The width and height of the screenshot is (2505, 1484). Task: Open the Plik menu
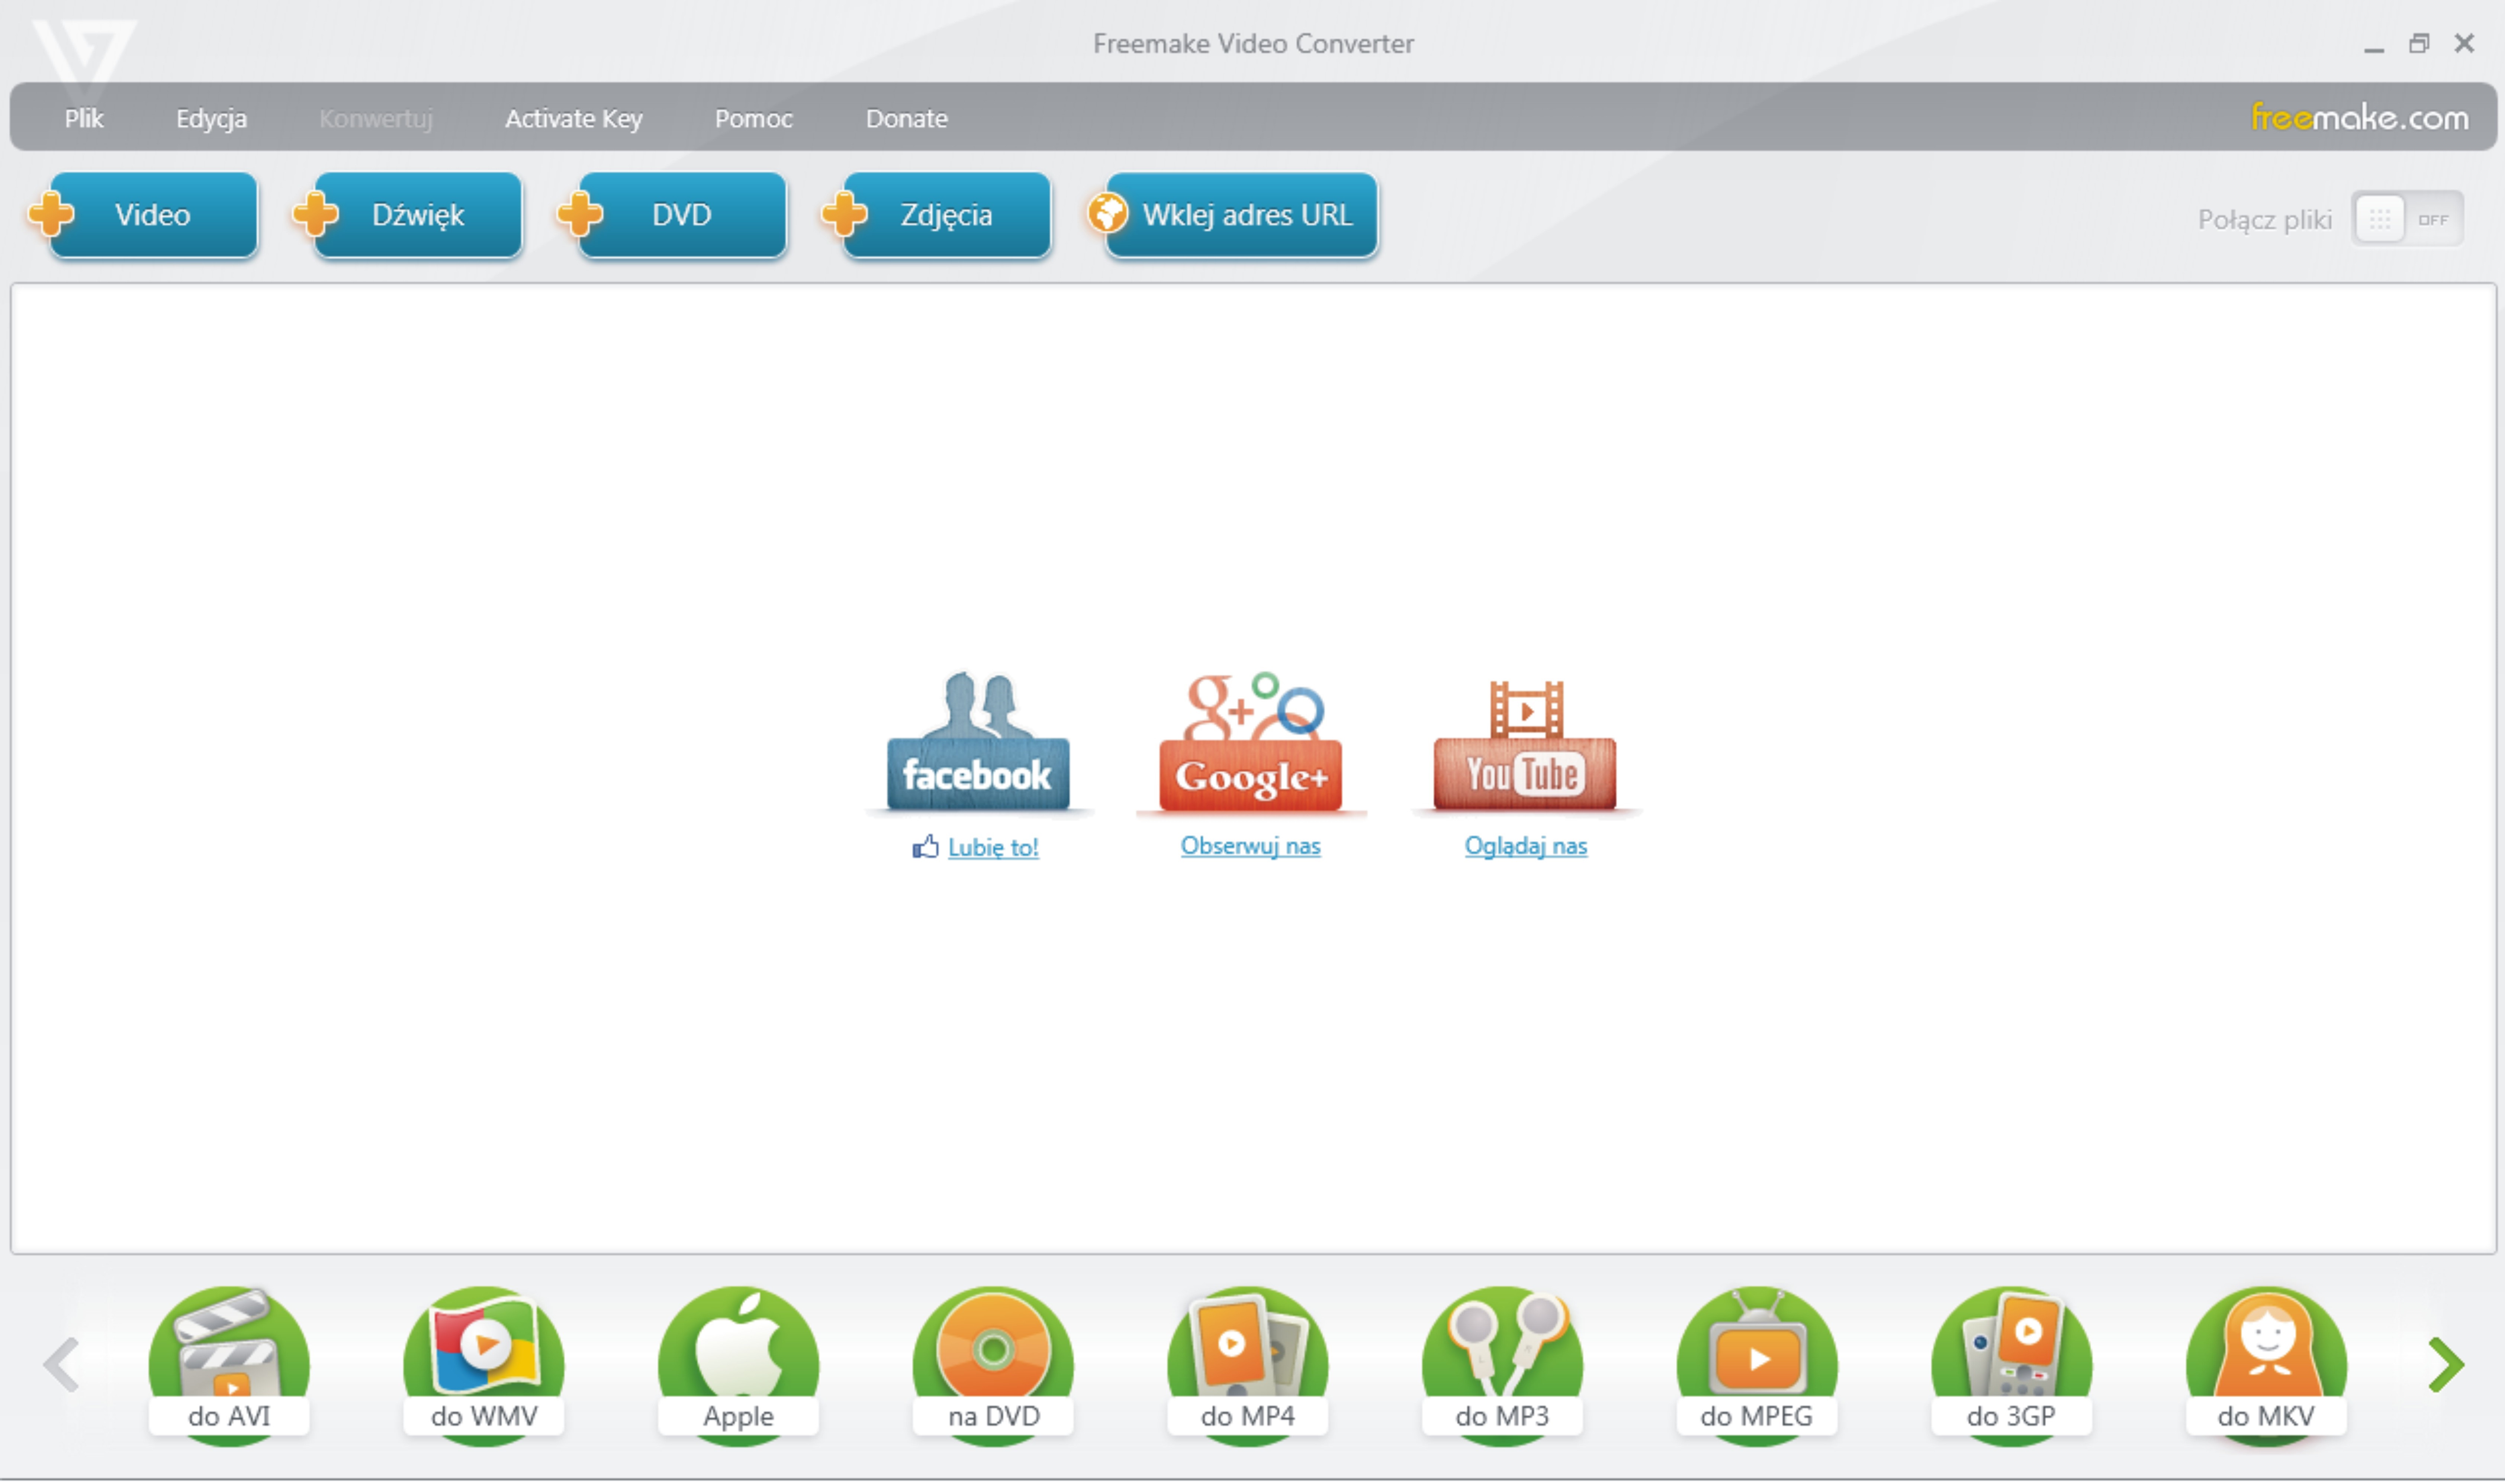pyautogui.click(x=84, y=118)
